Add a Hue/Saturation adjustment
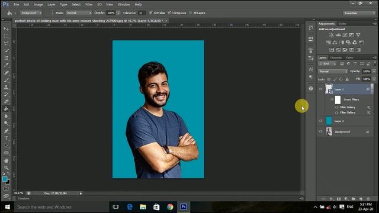379x213 pixels. point(328,43)
